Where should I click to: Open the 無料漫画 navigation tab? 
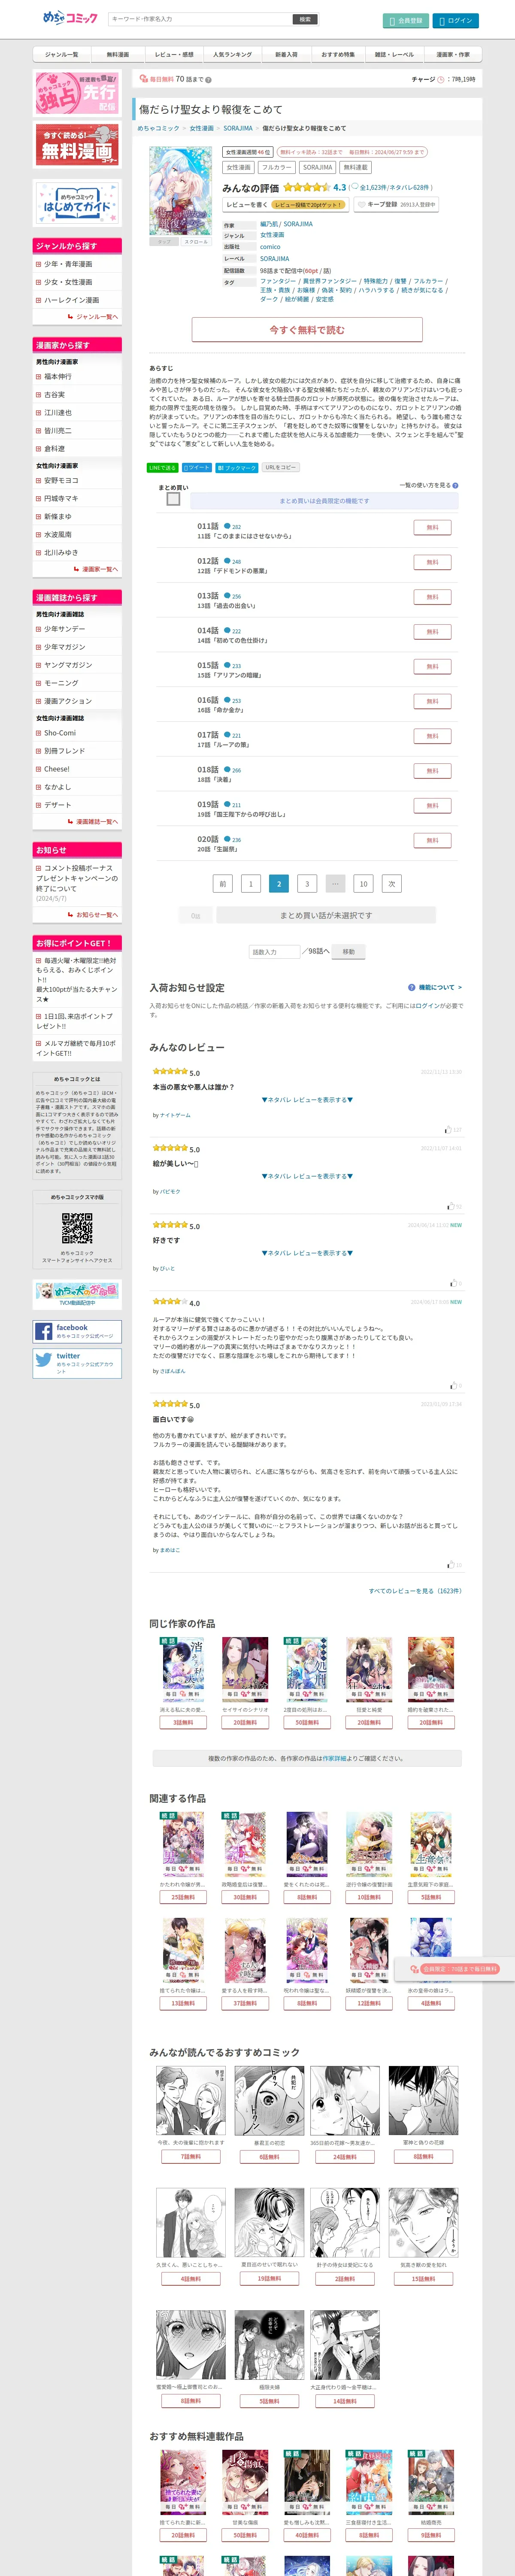[x=118, y=54]
